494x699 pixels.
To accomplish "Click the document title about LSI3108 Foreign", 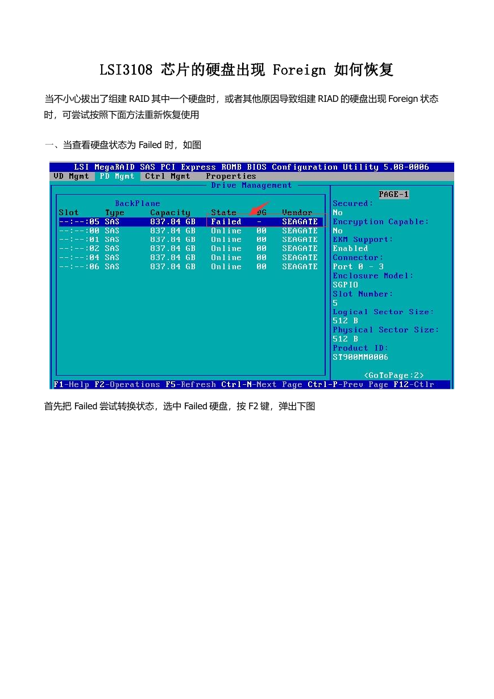I will [247, 70].
